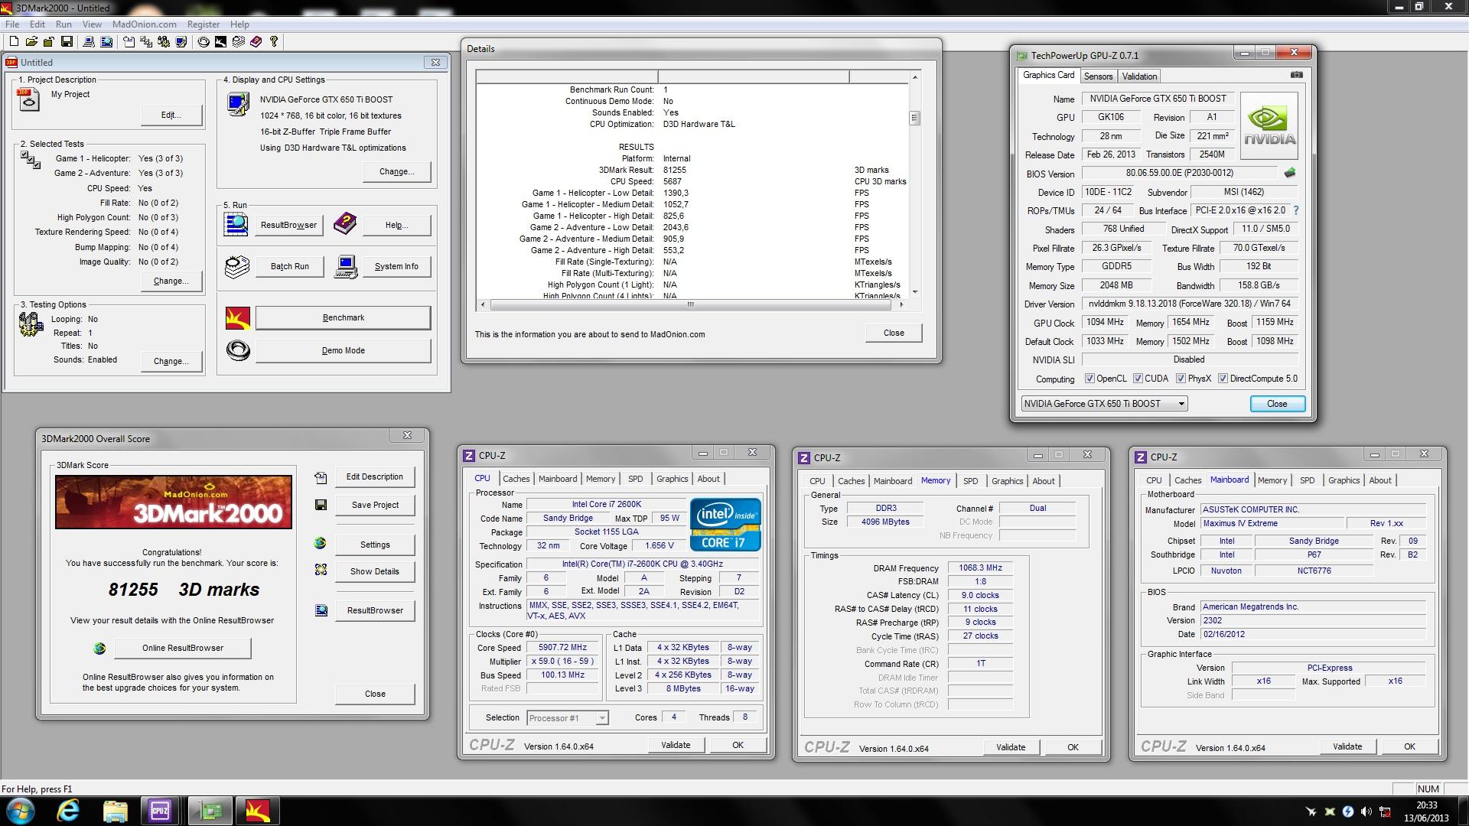1469x826 pixels.
Task: Open the Processor #1 selection dropdown in CPU-Z
Action: point(567,718)
